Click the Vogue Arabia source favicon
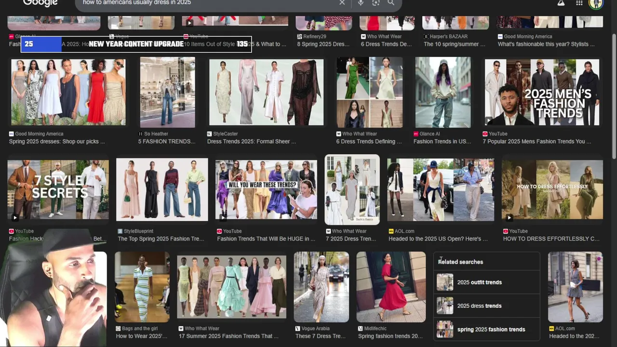The image size is (617, 347). point(298,329)
